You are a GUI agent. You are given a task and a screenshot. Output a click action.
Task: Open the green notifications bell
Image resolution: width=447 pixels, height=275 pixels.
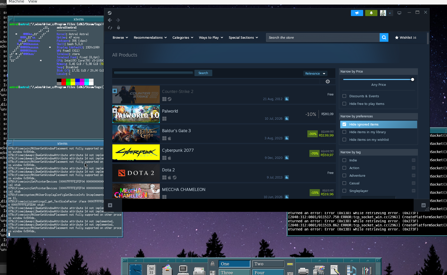click(x=371, y=13)
